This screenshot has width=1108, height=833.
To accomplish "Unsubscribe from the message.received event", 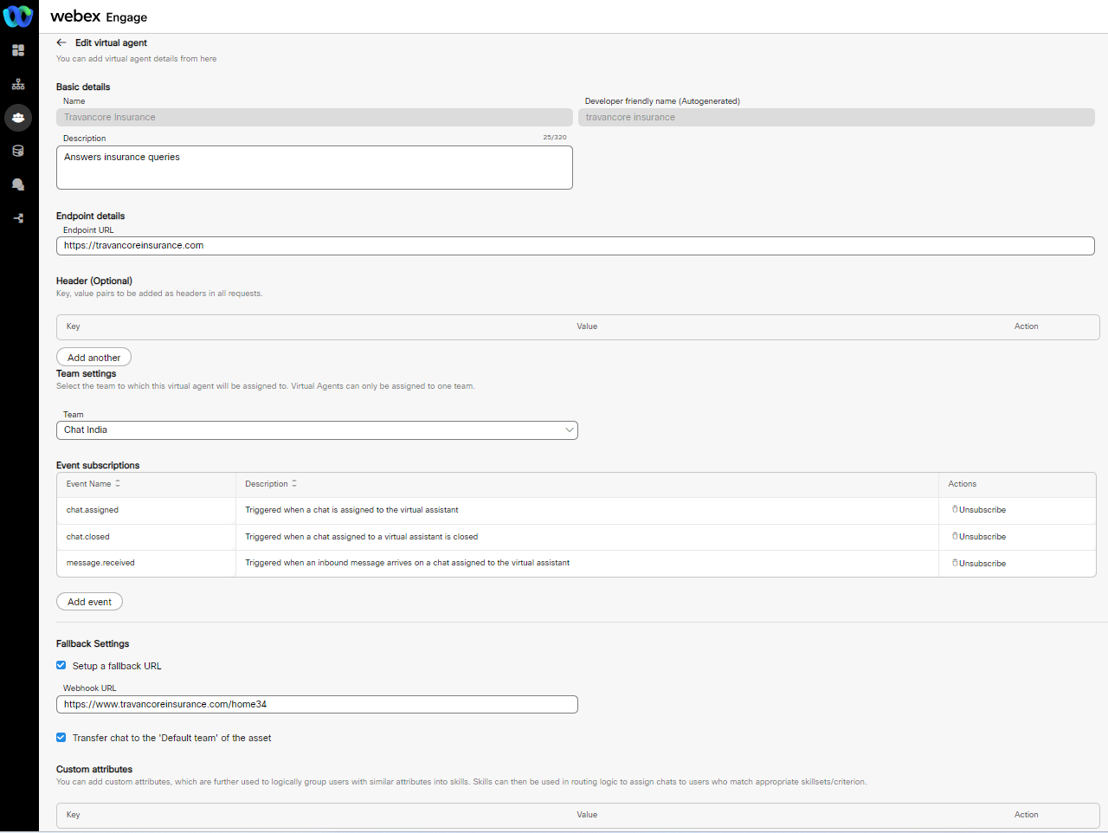I will click(979, 564).
